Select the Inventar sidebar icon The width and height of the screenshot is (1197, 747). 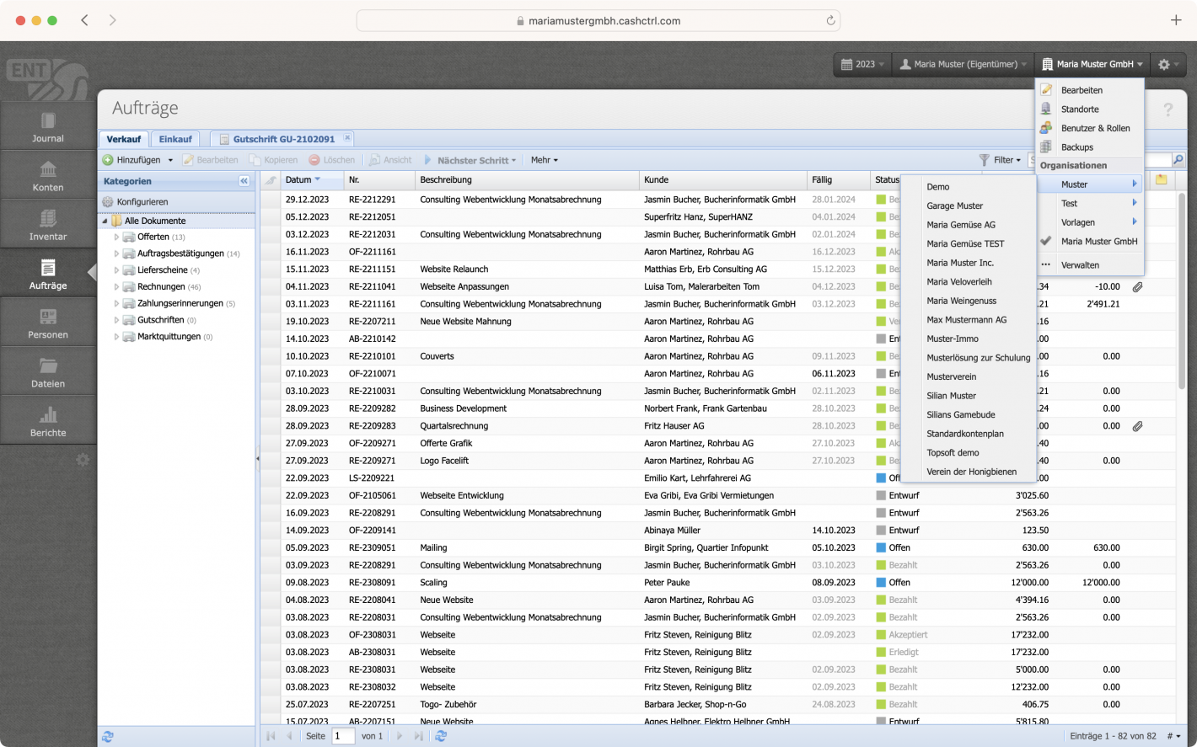(47, 223)
